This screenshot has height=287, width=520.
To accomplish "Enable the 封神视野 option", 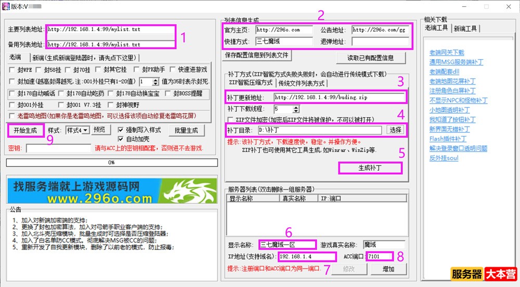I will pos(110,105).
